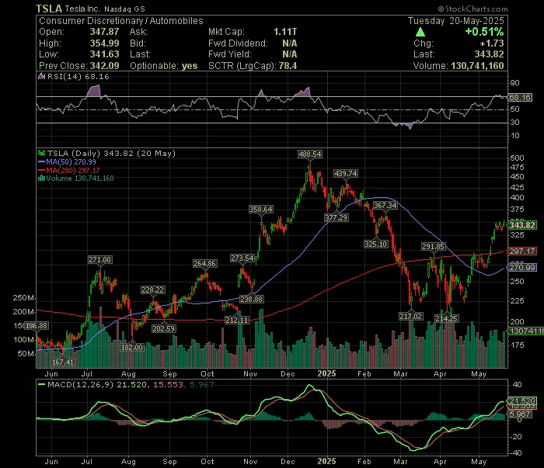Click the 186.88 price annotation
Screen dimensions: 544x468
point(37,326)
